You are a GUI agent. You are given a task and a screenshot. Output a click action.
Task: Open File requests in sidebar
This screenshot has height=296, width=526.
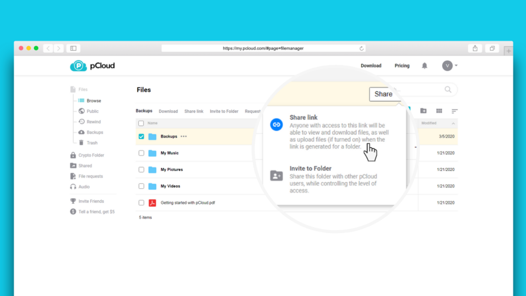pyautogui.click(x=86, y=176)
